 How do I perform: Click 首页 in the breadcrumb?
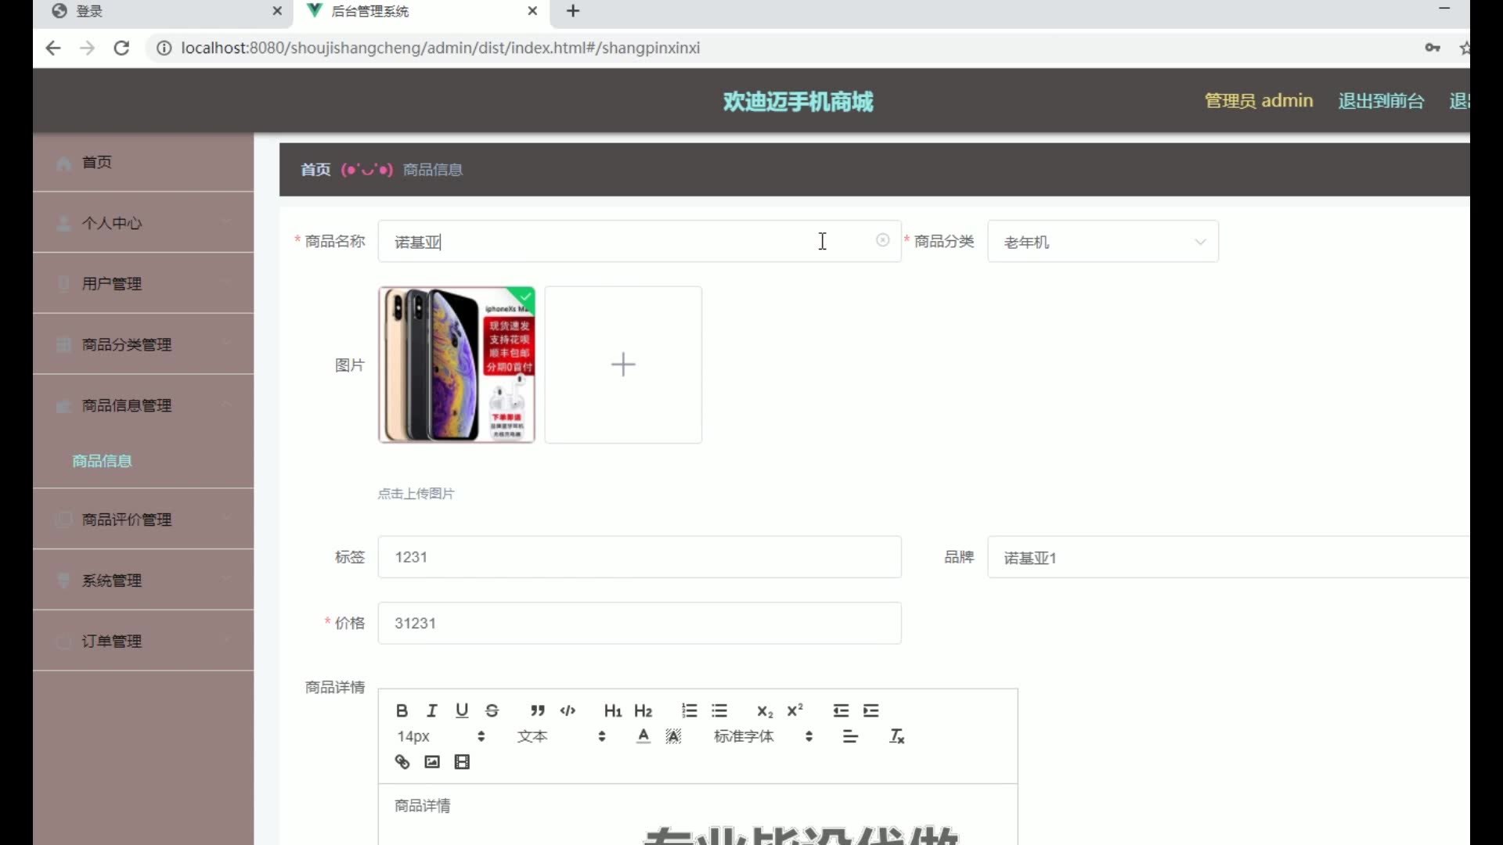point(315,169)
